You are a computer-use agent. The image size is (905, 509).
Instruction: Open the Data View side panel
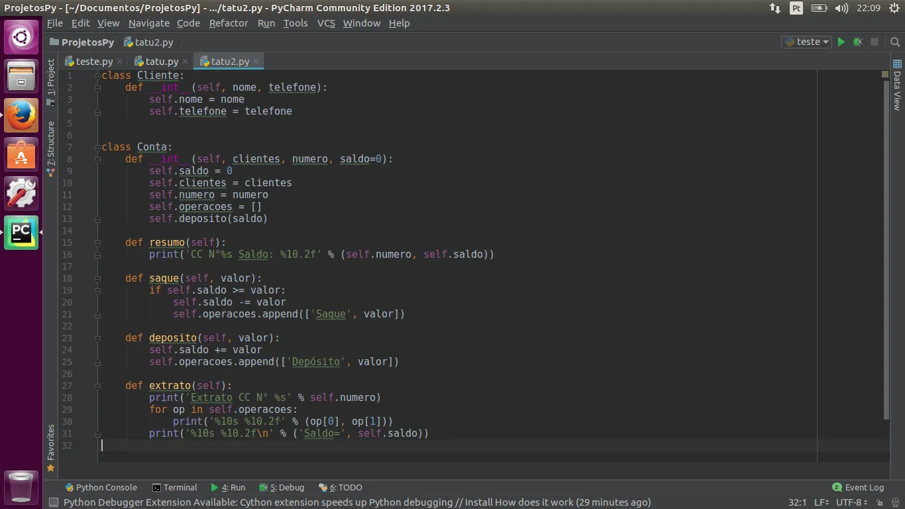tap(897, 85)
